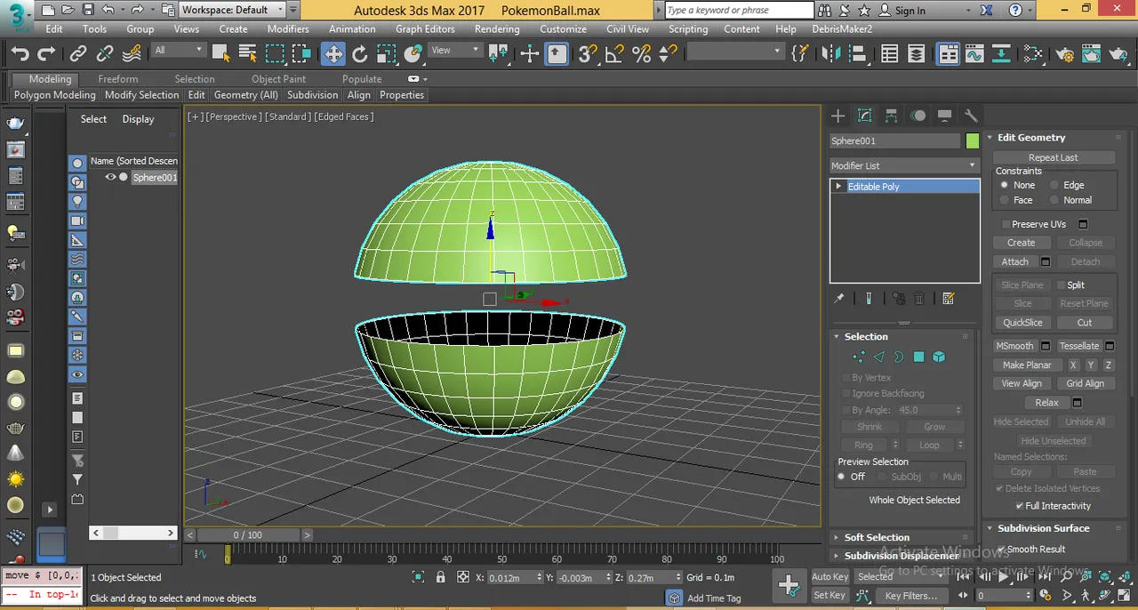Switch to the Freeform ribbon tab
Image resolution: width=1138 pixels, height=610 pixels.
[118, 79]
